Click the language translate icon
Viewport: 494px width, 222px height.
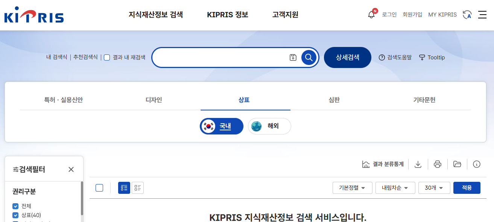point(467,15)
